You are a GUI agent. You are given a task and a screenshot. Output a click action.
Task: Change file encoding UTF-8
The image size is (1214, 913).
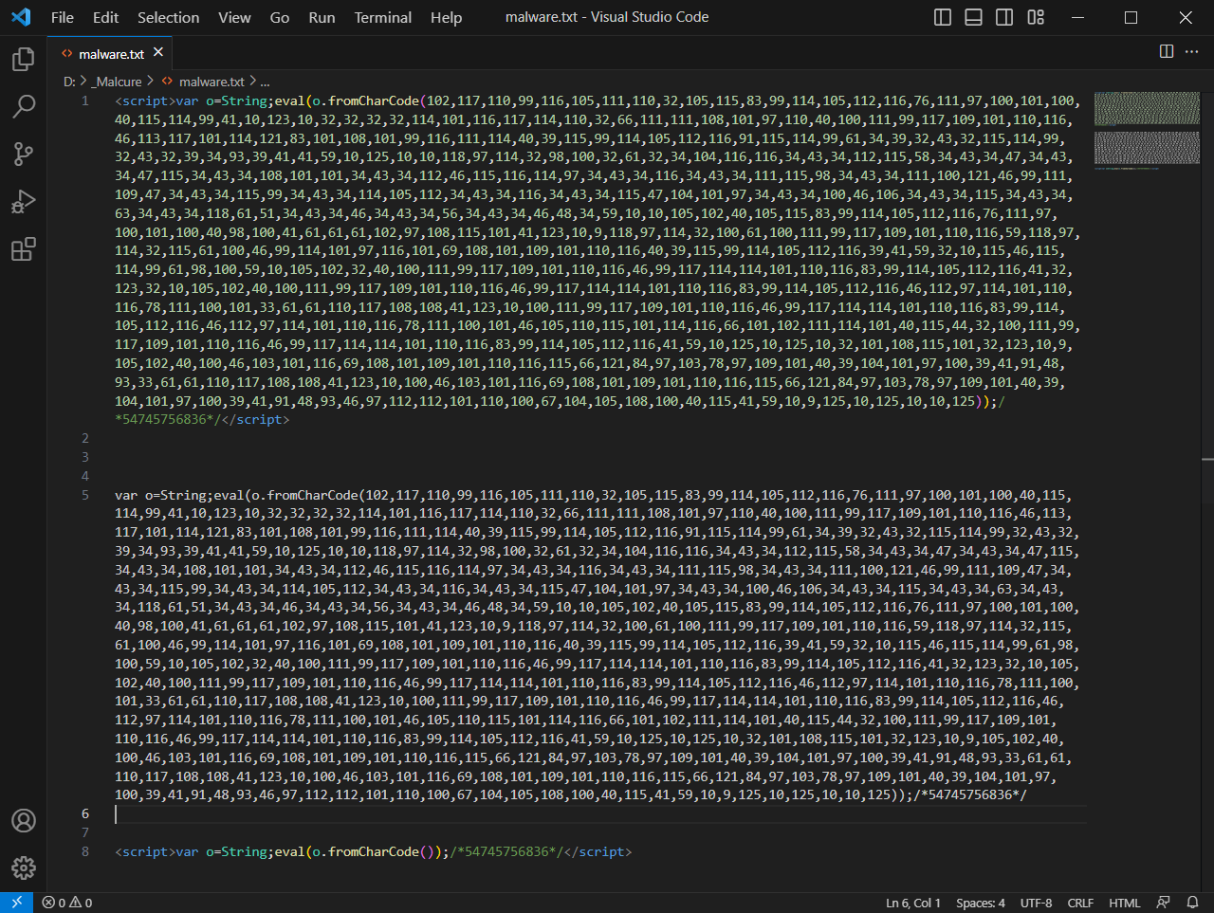(x=1036, y=903)
